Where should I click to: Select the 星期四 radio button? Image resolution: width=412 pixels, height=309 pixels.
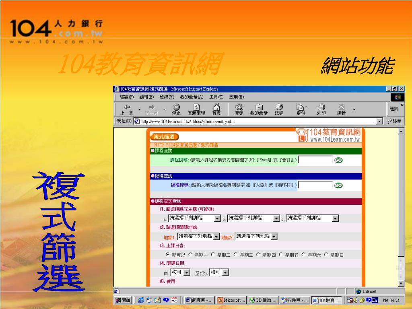pos(258,254)
